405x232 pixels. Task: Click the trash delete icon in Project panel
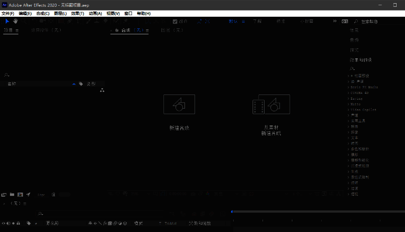[x=53, y=195]
